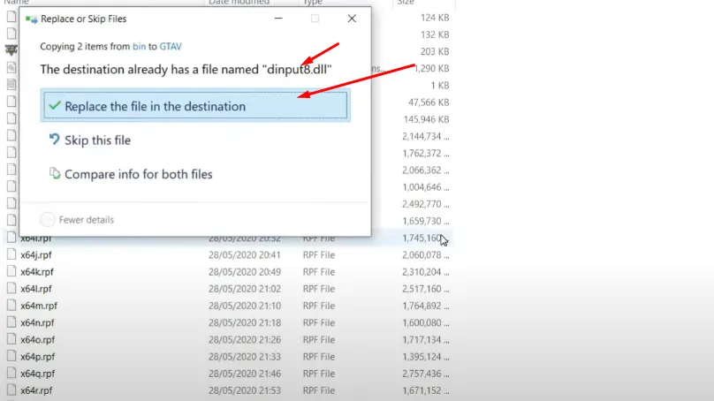The height and width of the screenshot is (401, 714).
Task: Close the Replace or Skip Files dialog
Action: (352, 19)
